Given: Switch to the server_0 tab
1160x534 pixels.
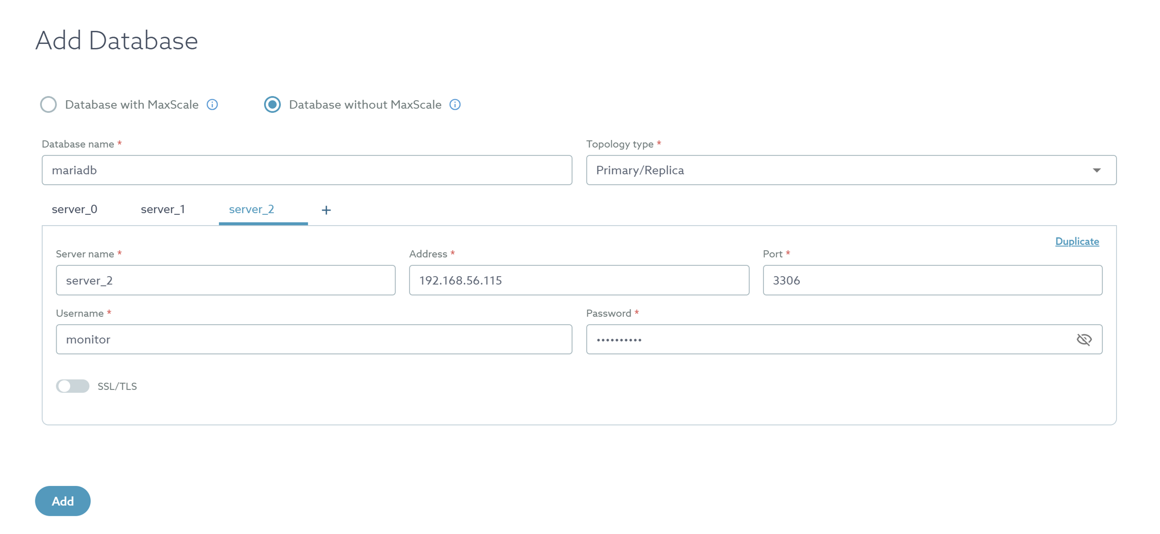Looking at the screenshot, I should 74,209.
